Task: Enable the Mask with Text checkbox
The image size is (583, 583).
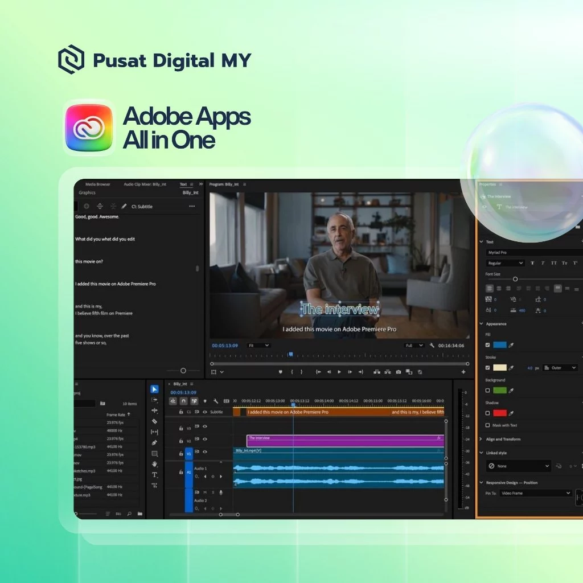Action: [x=487, y=425]
